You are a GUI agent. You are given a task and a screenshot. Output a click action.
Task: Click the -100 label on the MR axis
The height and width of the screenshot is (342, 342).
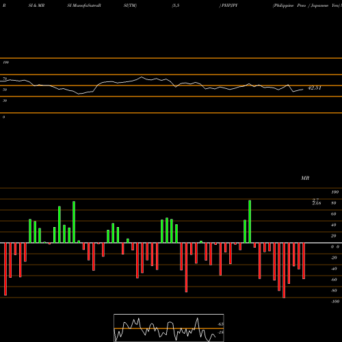pos(335,302)
